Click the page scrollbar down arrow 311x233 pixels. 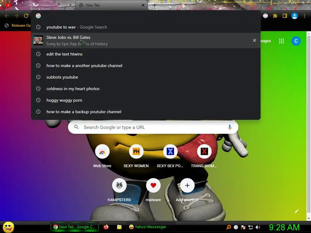tap(309, 218)
